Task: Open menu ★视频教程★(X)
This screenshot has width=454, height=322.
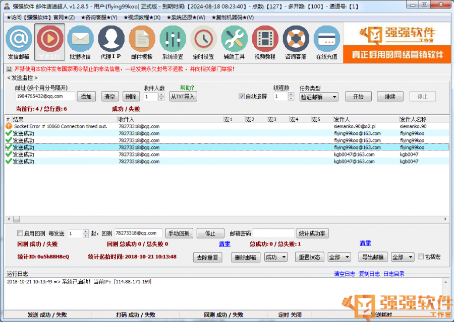Action: tap(142, 17)
